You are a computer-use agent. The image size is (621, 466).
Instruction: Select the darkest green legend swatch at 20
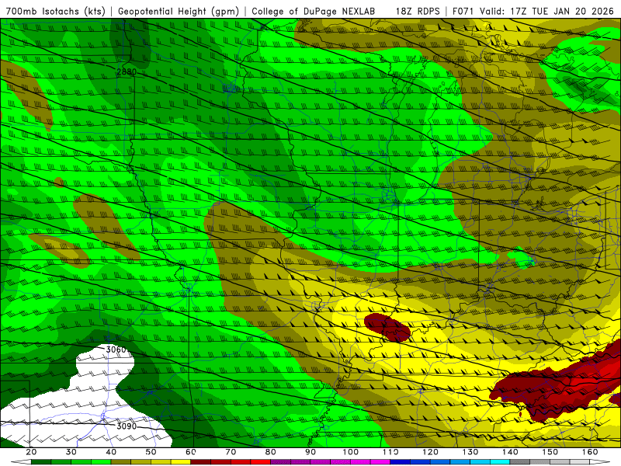coord(41,462)
